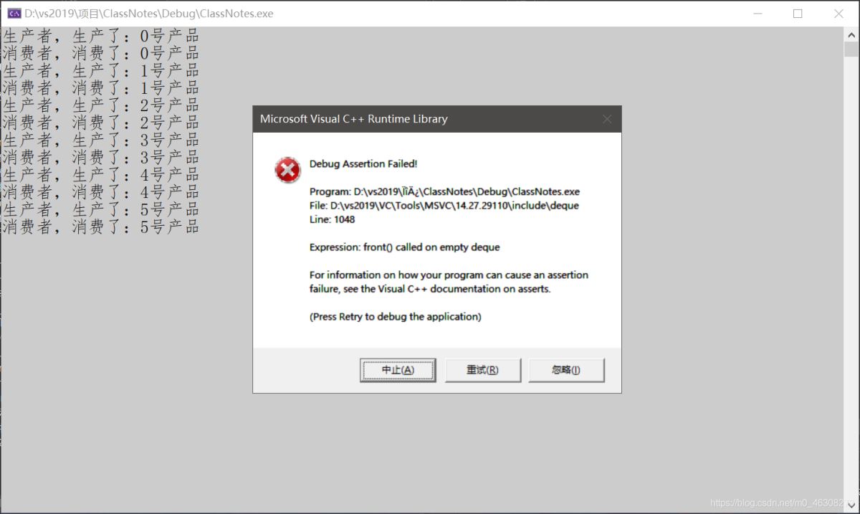Click console line '生产者，生产了：3号产品'
The height and width of the screenshot is (514, 860).
pyautogui.click(x=100, y=140)
